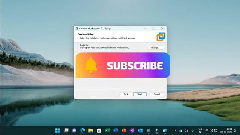240x135 pixels.
Task: Close the VMware Workstation Pro Setup window
Action: pos(162,28)
